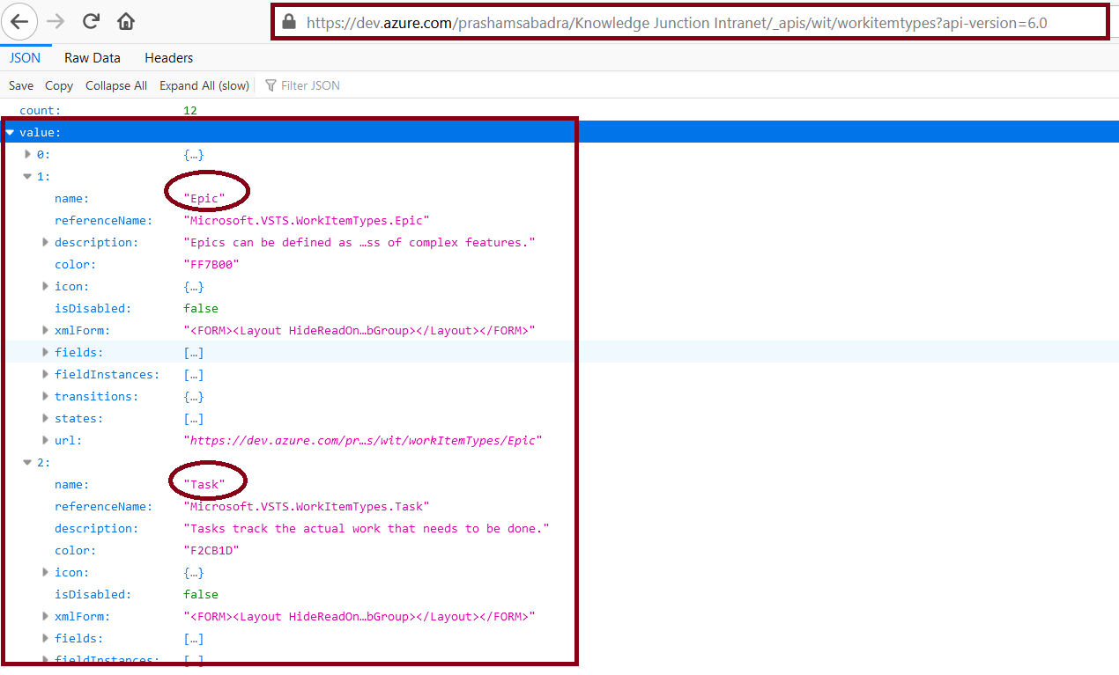Click Task isDisabled false value
This screenshot has height=675, width=1119.
[x=201, y=594]
